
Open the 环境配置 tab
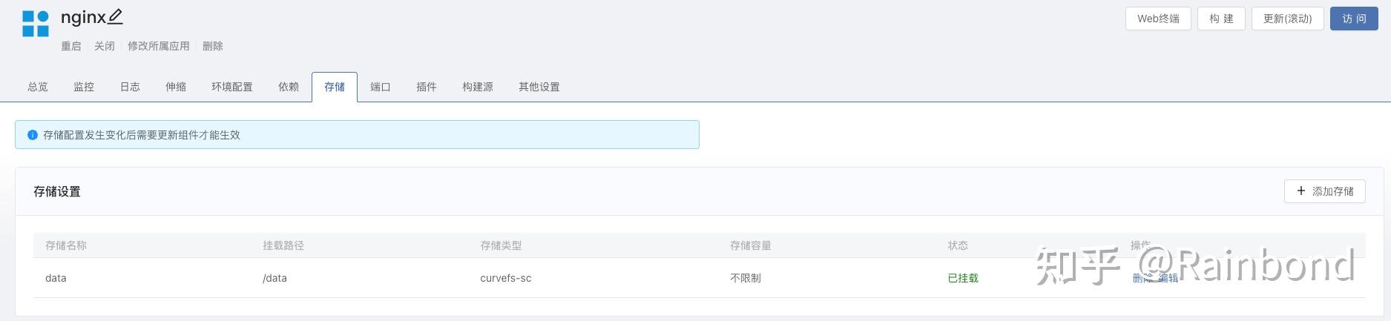(x=232, y=87)
